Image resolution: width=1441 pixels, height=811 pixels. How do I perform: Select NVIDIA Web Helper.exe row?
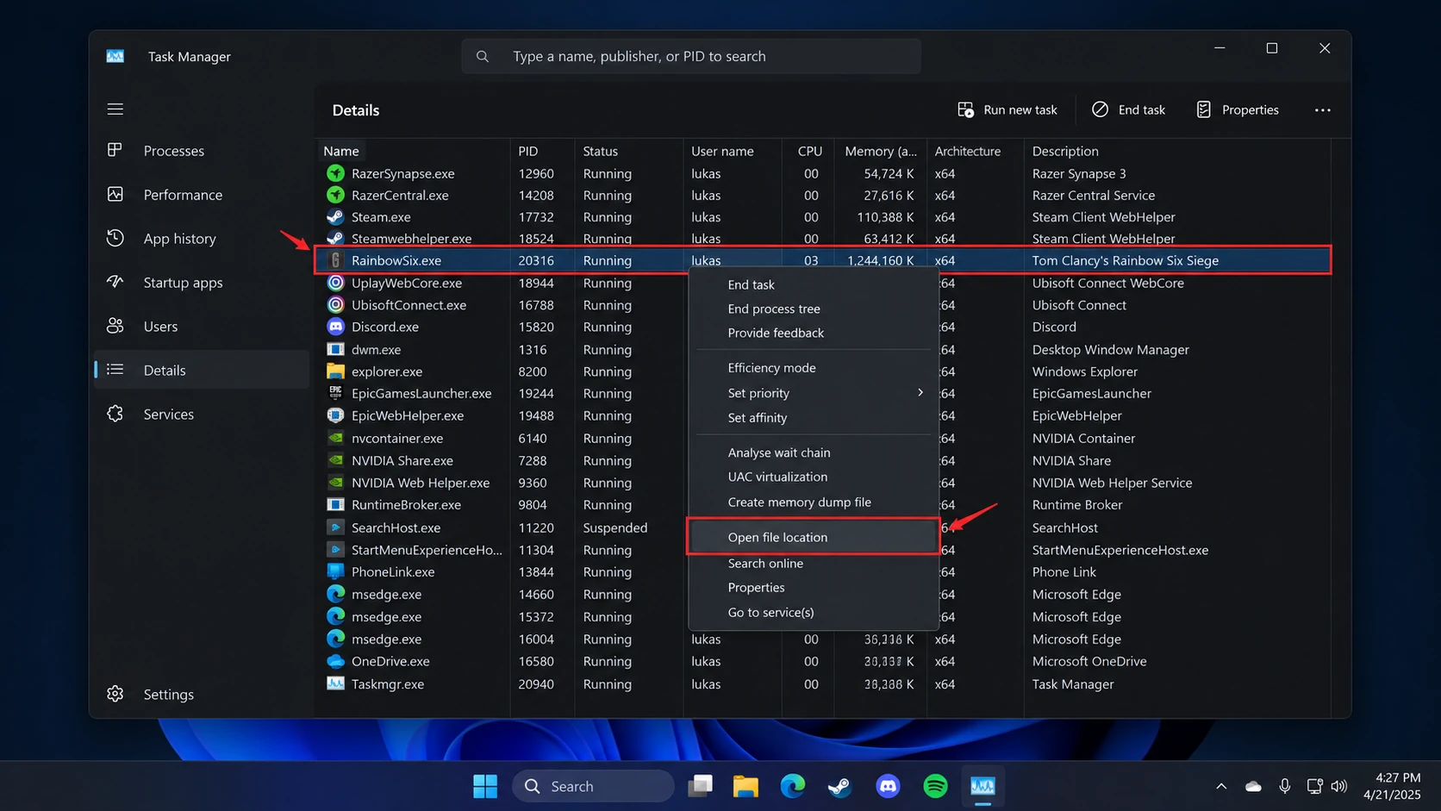coord(823,483)
